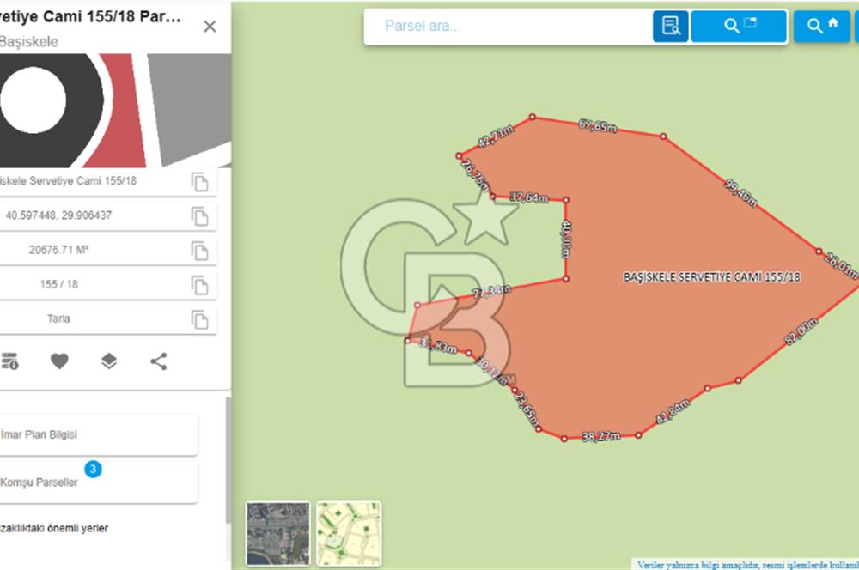Image resolution: width=859 pixels, height=570 pixels.
Task: Click the left panel vertical scrollbar
Action: [228, 459]
